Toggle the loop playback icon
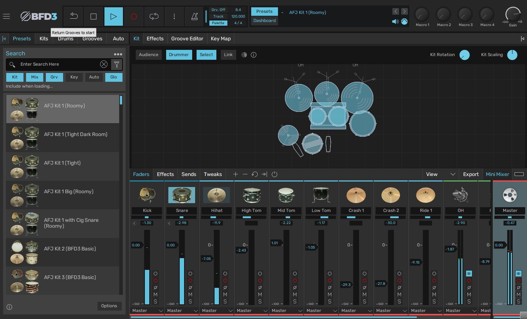The image size is (527, 319). point(154,16)
